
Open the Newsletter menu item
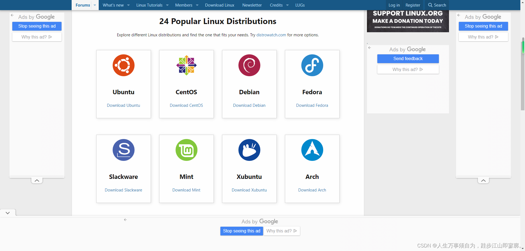pyautogui.click(x=252, y=5)
